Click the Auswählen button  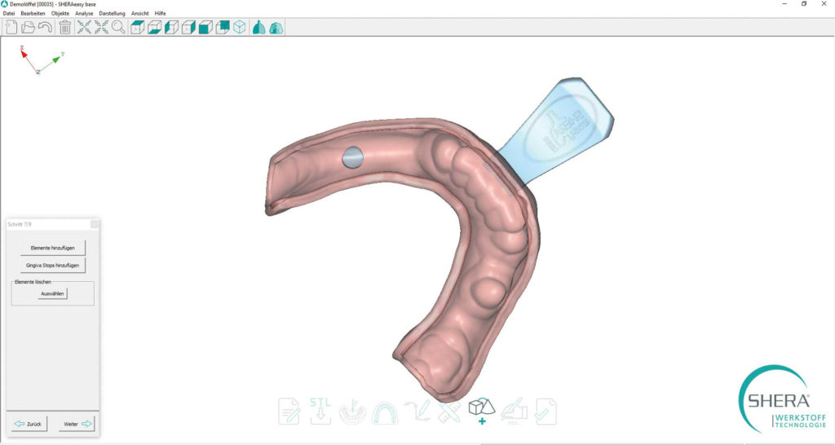[53, 293]
